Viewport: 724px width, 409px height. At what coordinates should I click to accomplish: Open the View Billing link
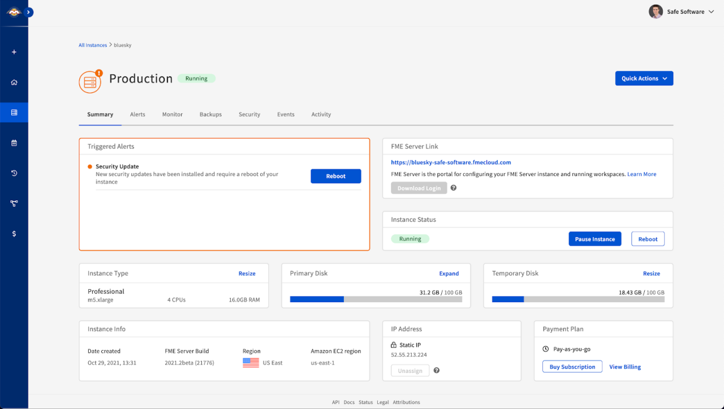click(x=625, y=367)
